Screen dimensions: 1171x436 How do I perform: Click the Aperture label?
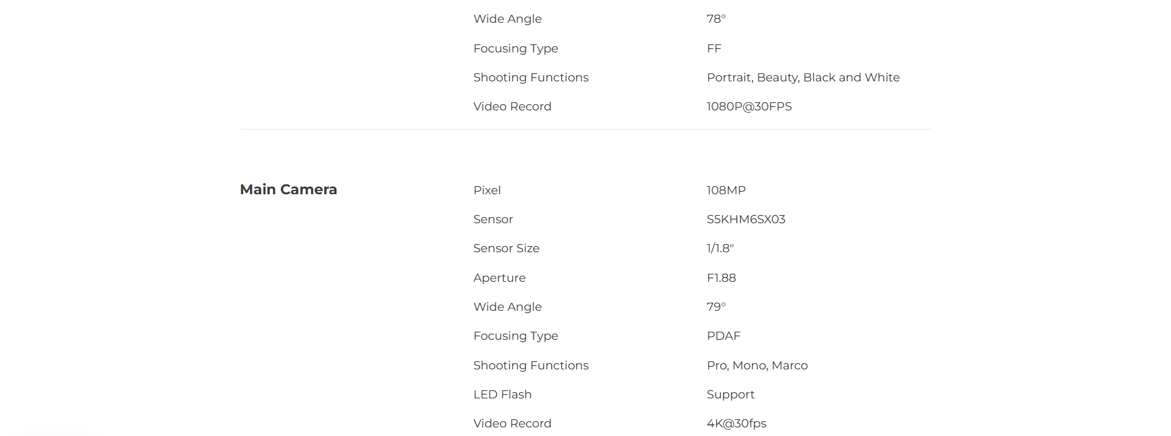tap(499, 278)
